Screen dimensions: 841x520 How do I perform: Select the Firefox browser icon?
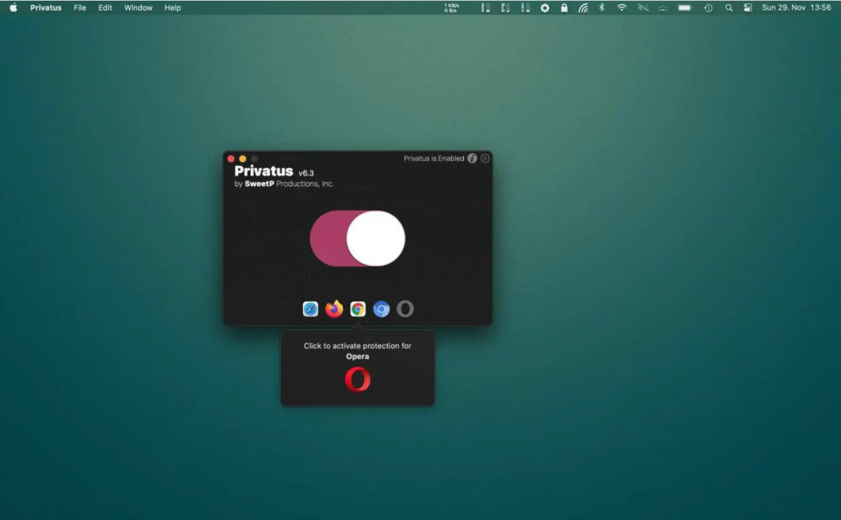pos(333,309)
